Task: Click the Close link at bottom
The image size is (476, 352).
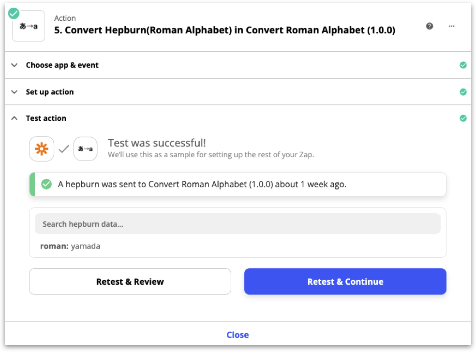Action: click(238, 335)
